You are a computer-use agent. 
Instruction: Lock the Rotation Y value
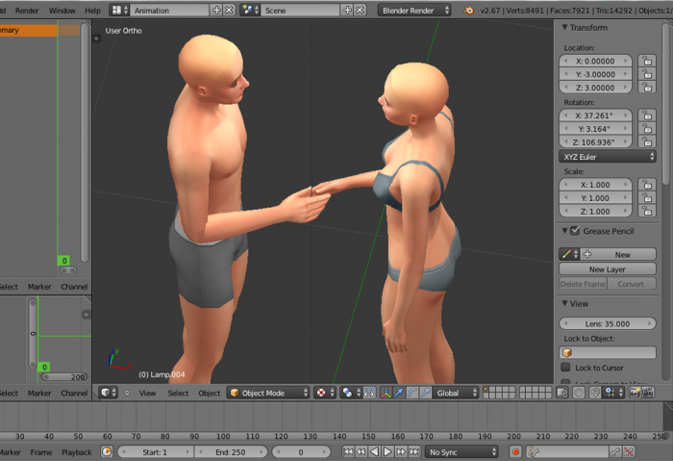pyautogui.click(x=647, y=128)
